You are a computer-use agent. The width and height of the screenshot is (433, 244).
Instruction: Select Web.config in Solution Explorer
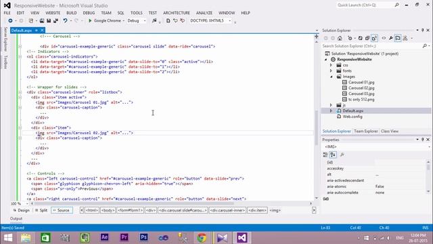click(352, 117)
